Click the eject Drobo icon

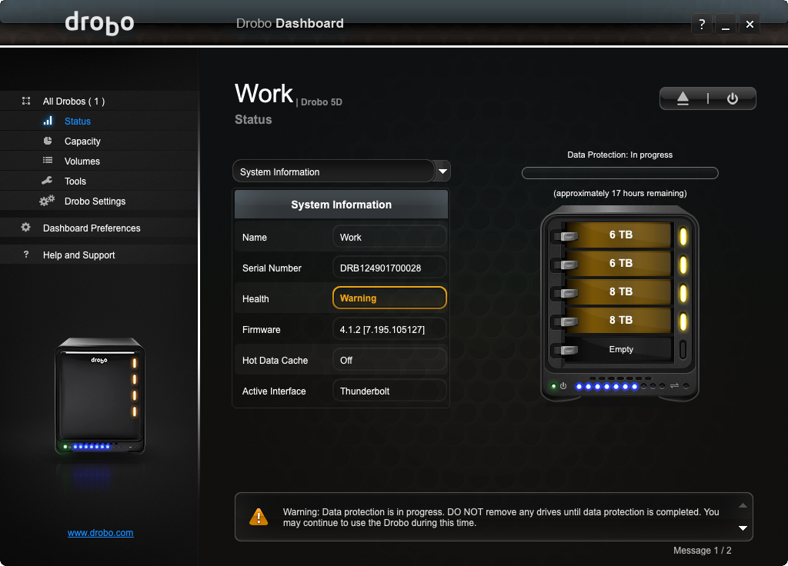pyautogui.click(x=683, y=98)
